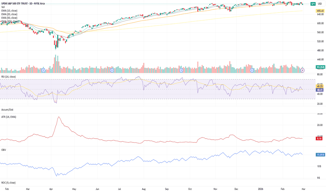Click the Apr label on time axis
The height and width of the screenshot is (192, 326).
(x=51, y=189)
